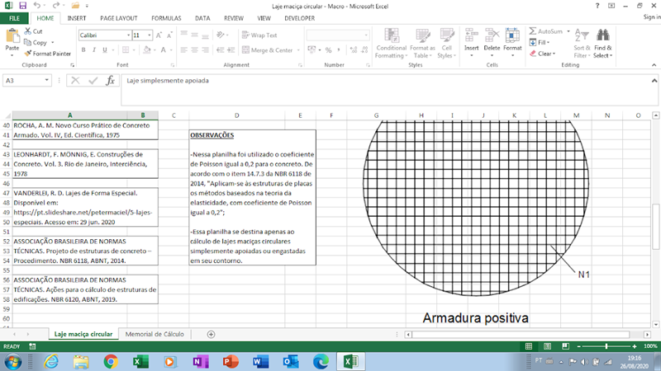Screen dimensions: 661x371
Task: Click Sign in link
Action: (652, 16)
